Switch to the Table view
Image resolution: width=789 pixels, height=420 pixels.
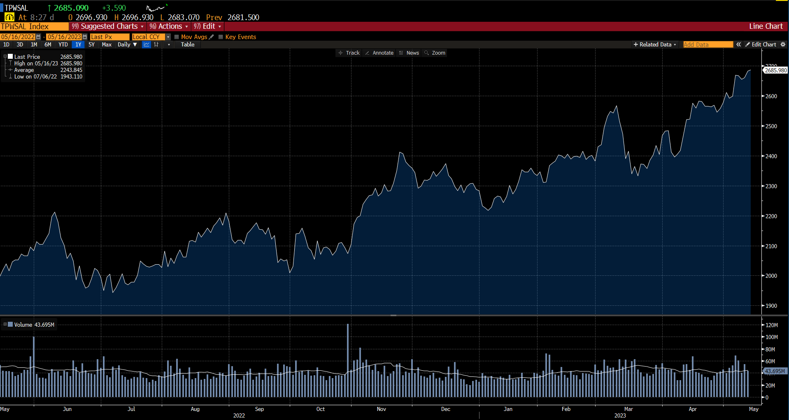click(188, 44)
